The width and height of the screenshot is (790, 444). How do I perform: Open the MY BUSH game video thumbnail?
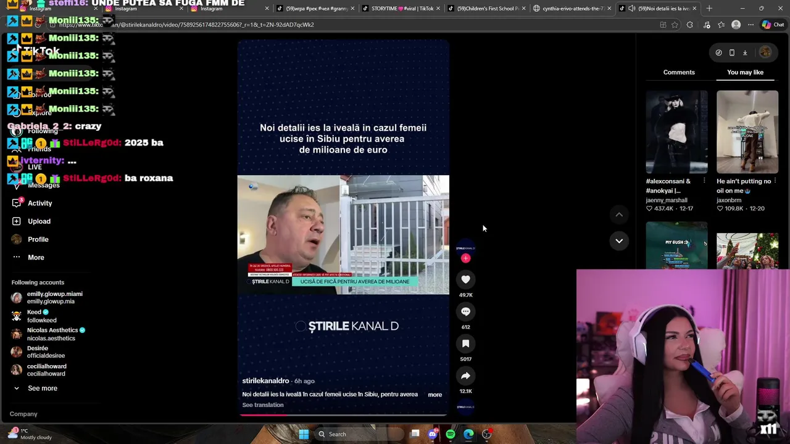[676, 245]
